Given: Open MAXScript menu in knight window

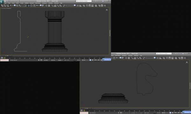Looking at the screenshot, I should (x=136, y=56).
